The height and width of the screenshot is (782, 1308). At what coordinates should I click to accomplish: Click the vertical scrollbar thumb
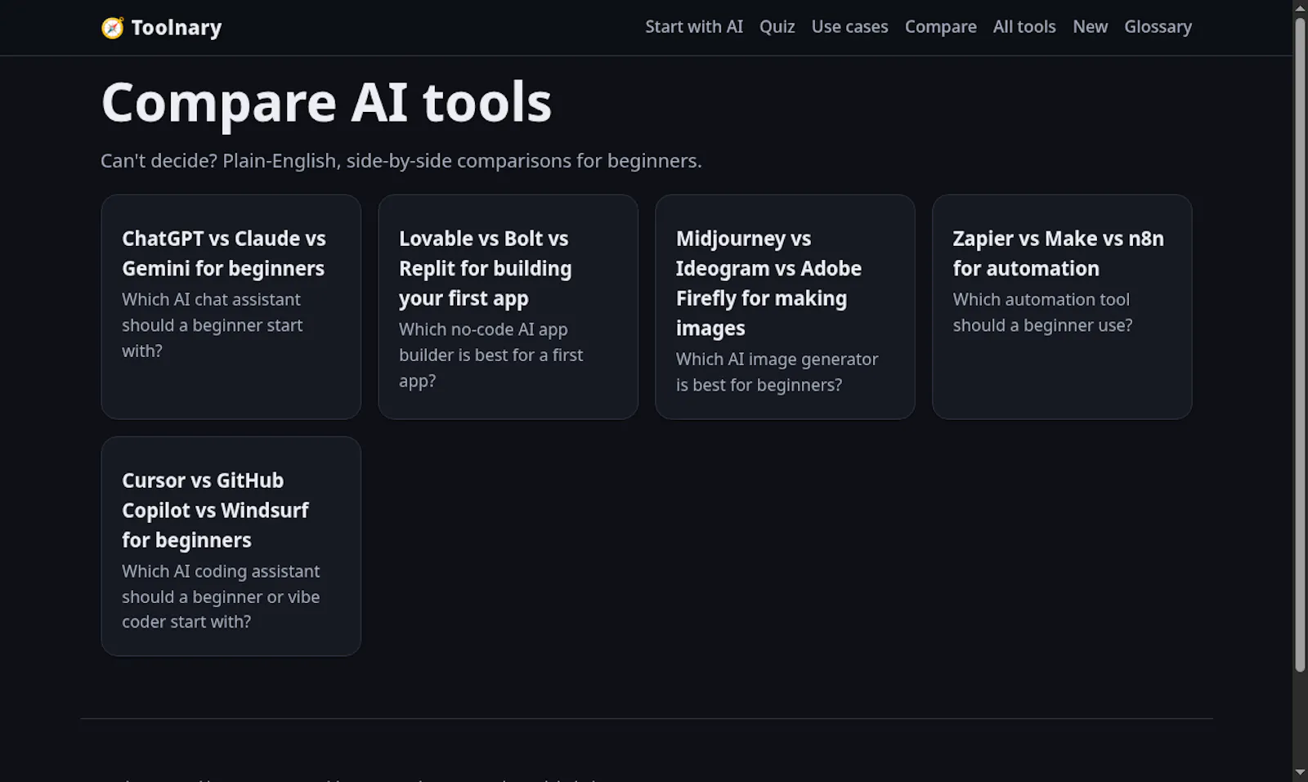1300,345
